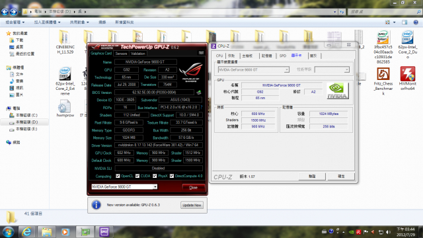
Task: Open the view options dropdown arrow in Explorer
Action: click(x=394, y=22)
